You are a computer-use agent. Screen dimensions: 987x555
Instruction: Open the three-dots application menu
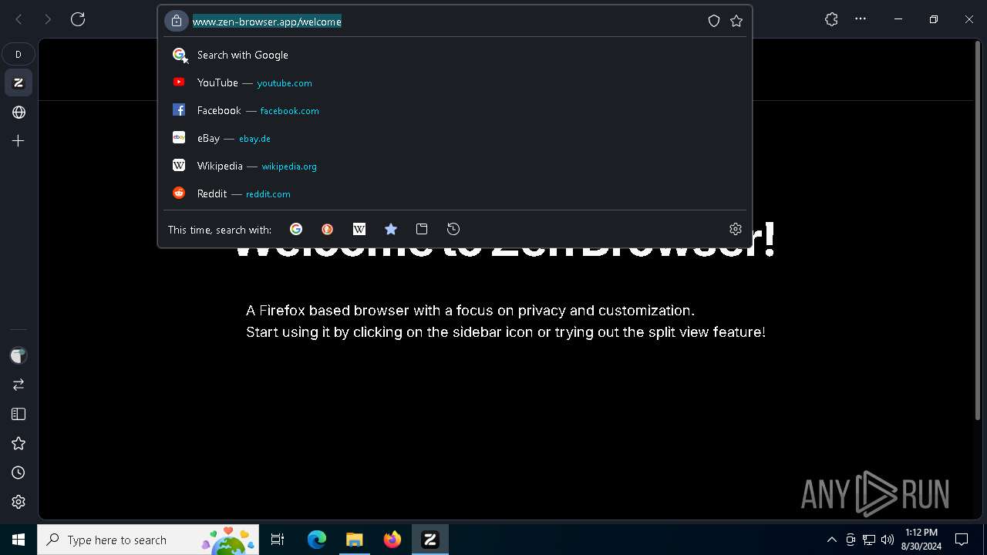click(x=861, y=19)
